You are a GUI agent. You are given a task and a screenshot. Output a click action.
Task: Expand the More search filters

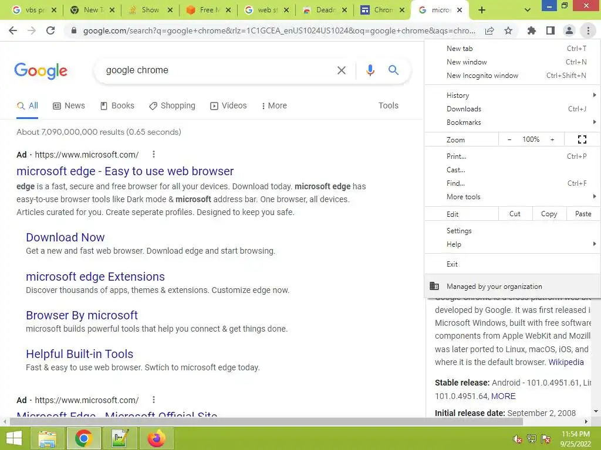pyautogui.click(x=274, y=105)
